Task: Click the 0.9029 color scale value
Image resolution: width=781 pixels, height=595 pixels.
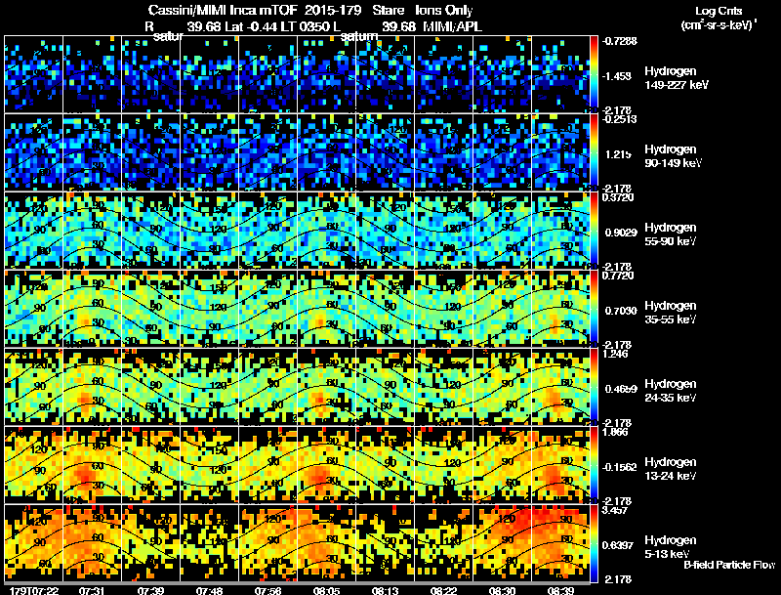Action: coord(621,233)
